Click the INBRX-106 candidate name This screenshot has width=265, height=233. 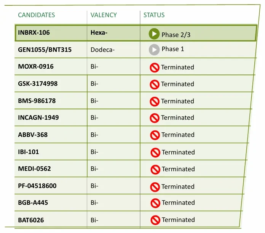pos(34,32)
